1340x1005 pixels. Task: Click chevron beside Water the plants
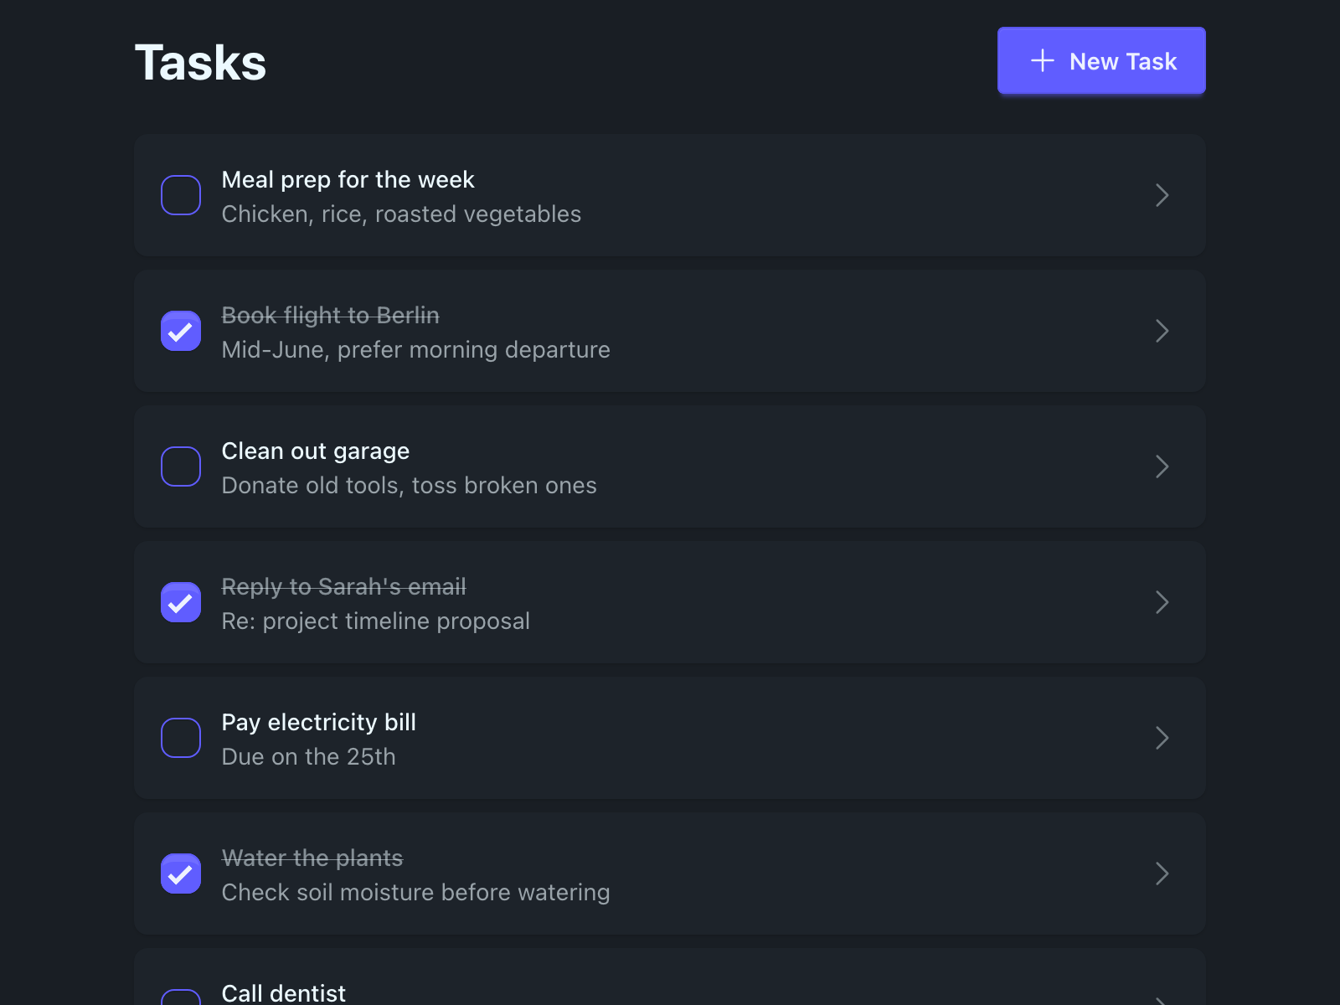(x=1162, y=874)
